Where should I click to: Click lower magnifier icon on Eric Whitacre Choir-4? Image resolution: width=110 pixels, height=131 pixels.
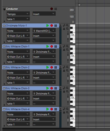(67, 112)
